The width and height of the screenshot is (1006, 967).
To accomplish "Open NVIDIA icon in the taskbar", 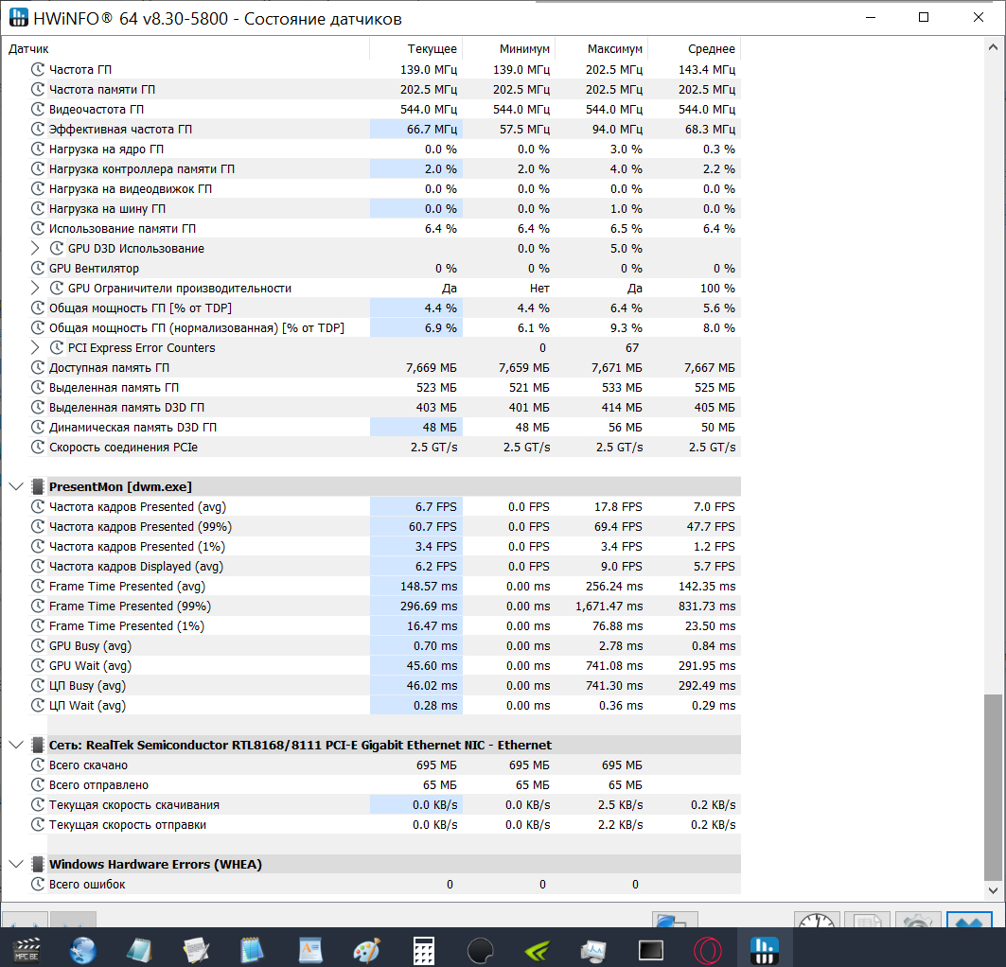I will click(x=537, y=950).
